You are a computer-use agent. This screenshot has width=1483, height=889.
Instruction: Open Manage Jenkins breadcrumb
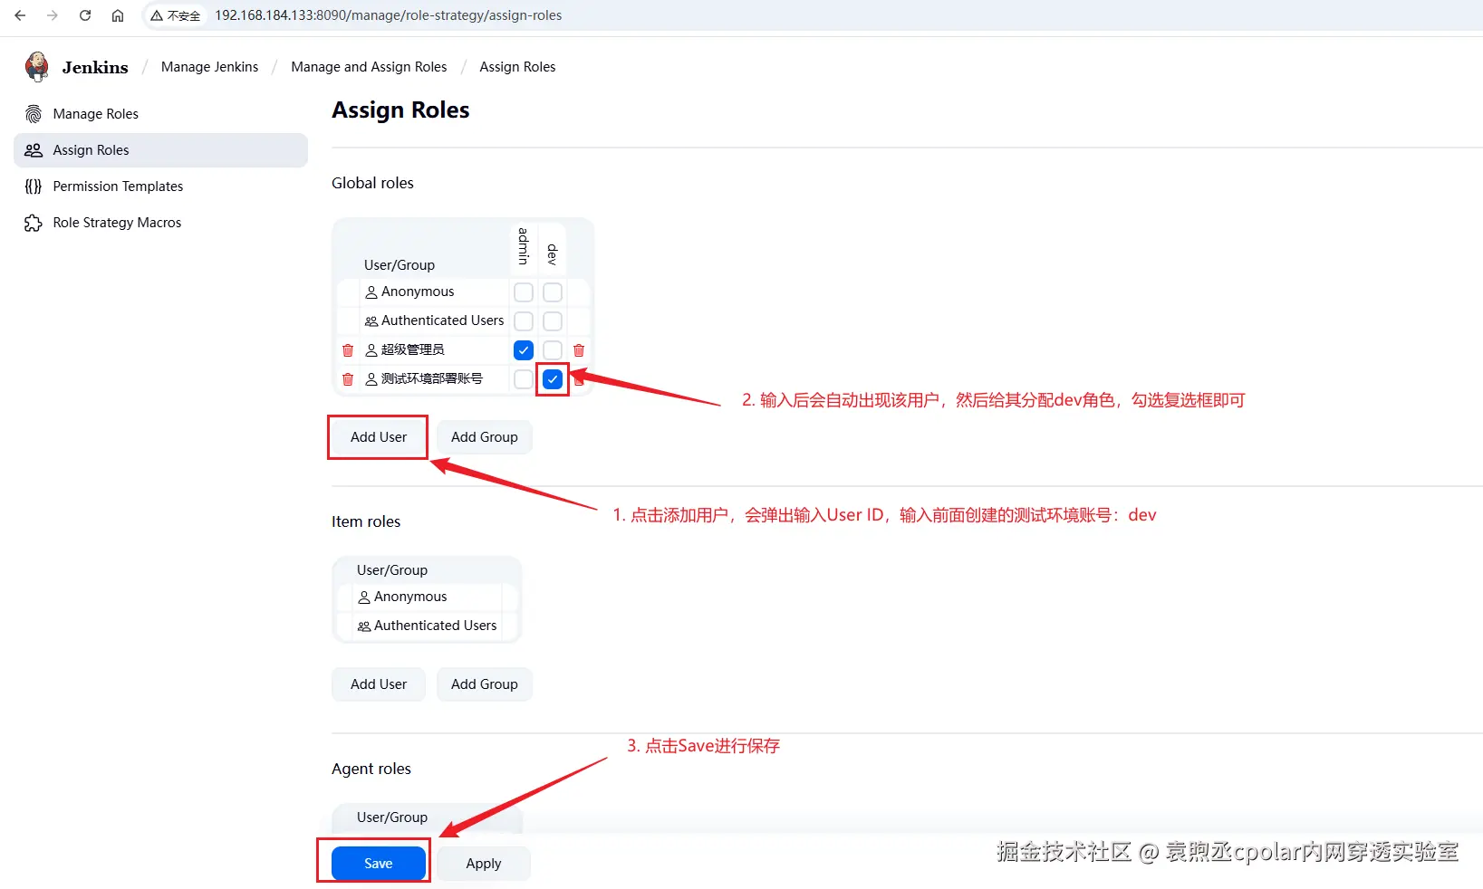pos(209,67)
